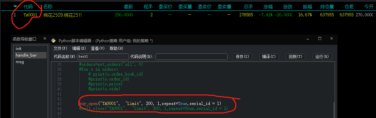Click the Python logo icon in editor title bar
This screenshot has width=376, height=118.
(53, 41)
